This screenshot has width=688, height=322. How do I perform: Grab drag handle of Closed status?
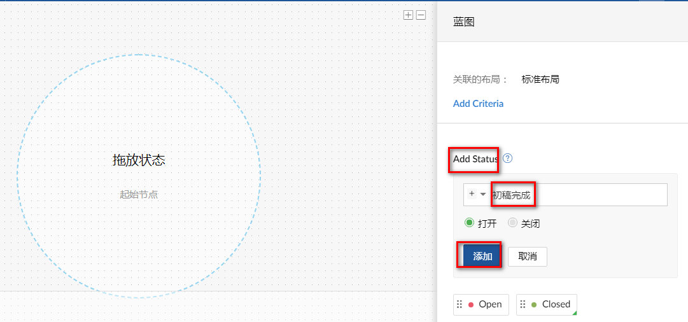coord(523,304)
